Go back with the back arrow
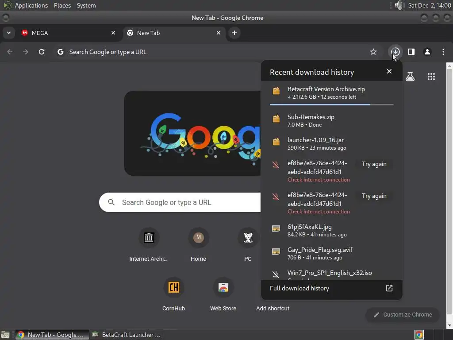This screenshot has height=340, width=453. tap(10, 52)
